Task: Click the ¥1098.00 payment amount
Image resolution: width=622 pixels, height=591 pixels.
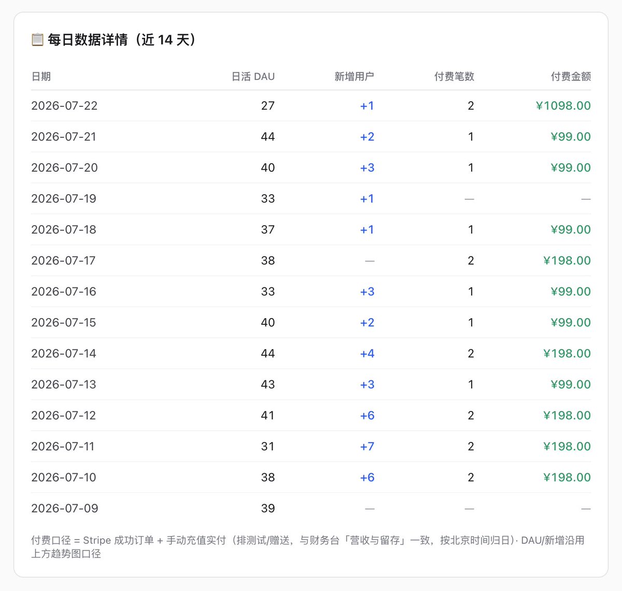Action: [x=563, y=105]
